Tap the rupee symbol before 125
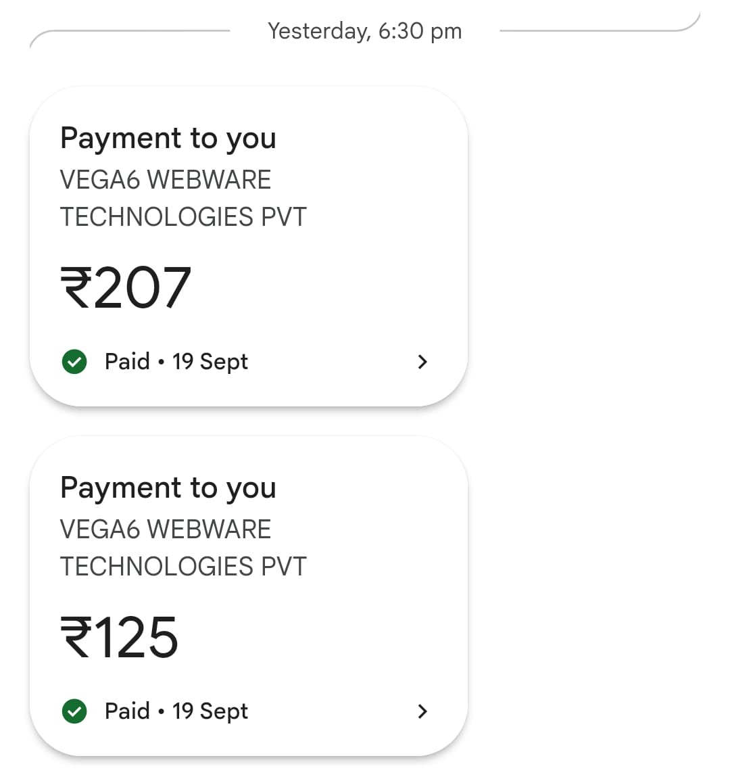730x779 pixels. (75, 638)
